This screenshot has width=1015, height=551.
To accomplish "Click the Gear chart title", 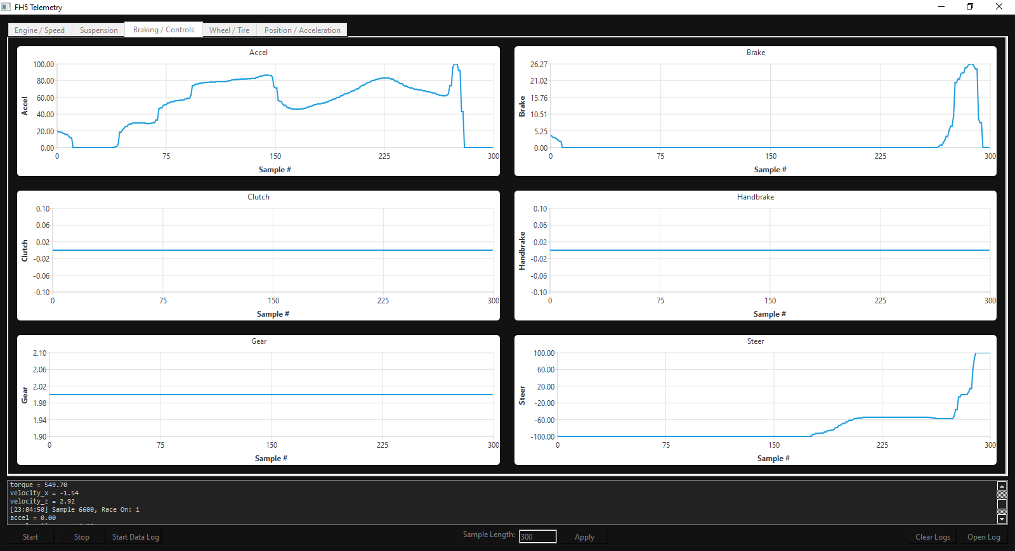I will pos(259,341).
